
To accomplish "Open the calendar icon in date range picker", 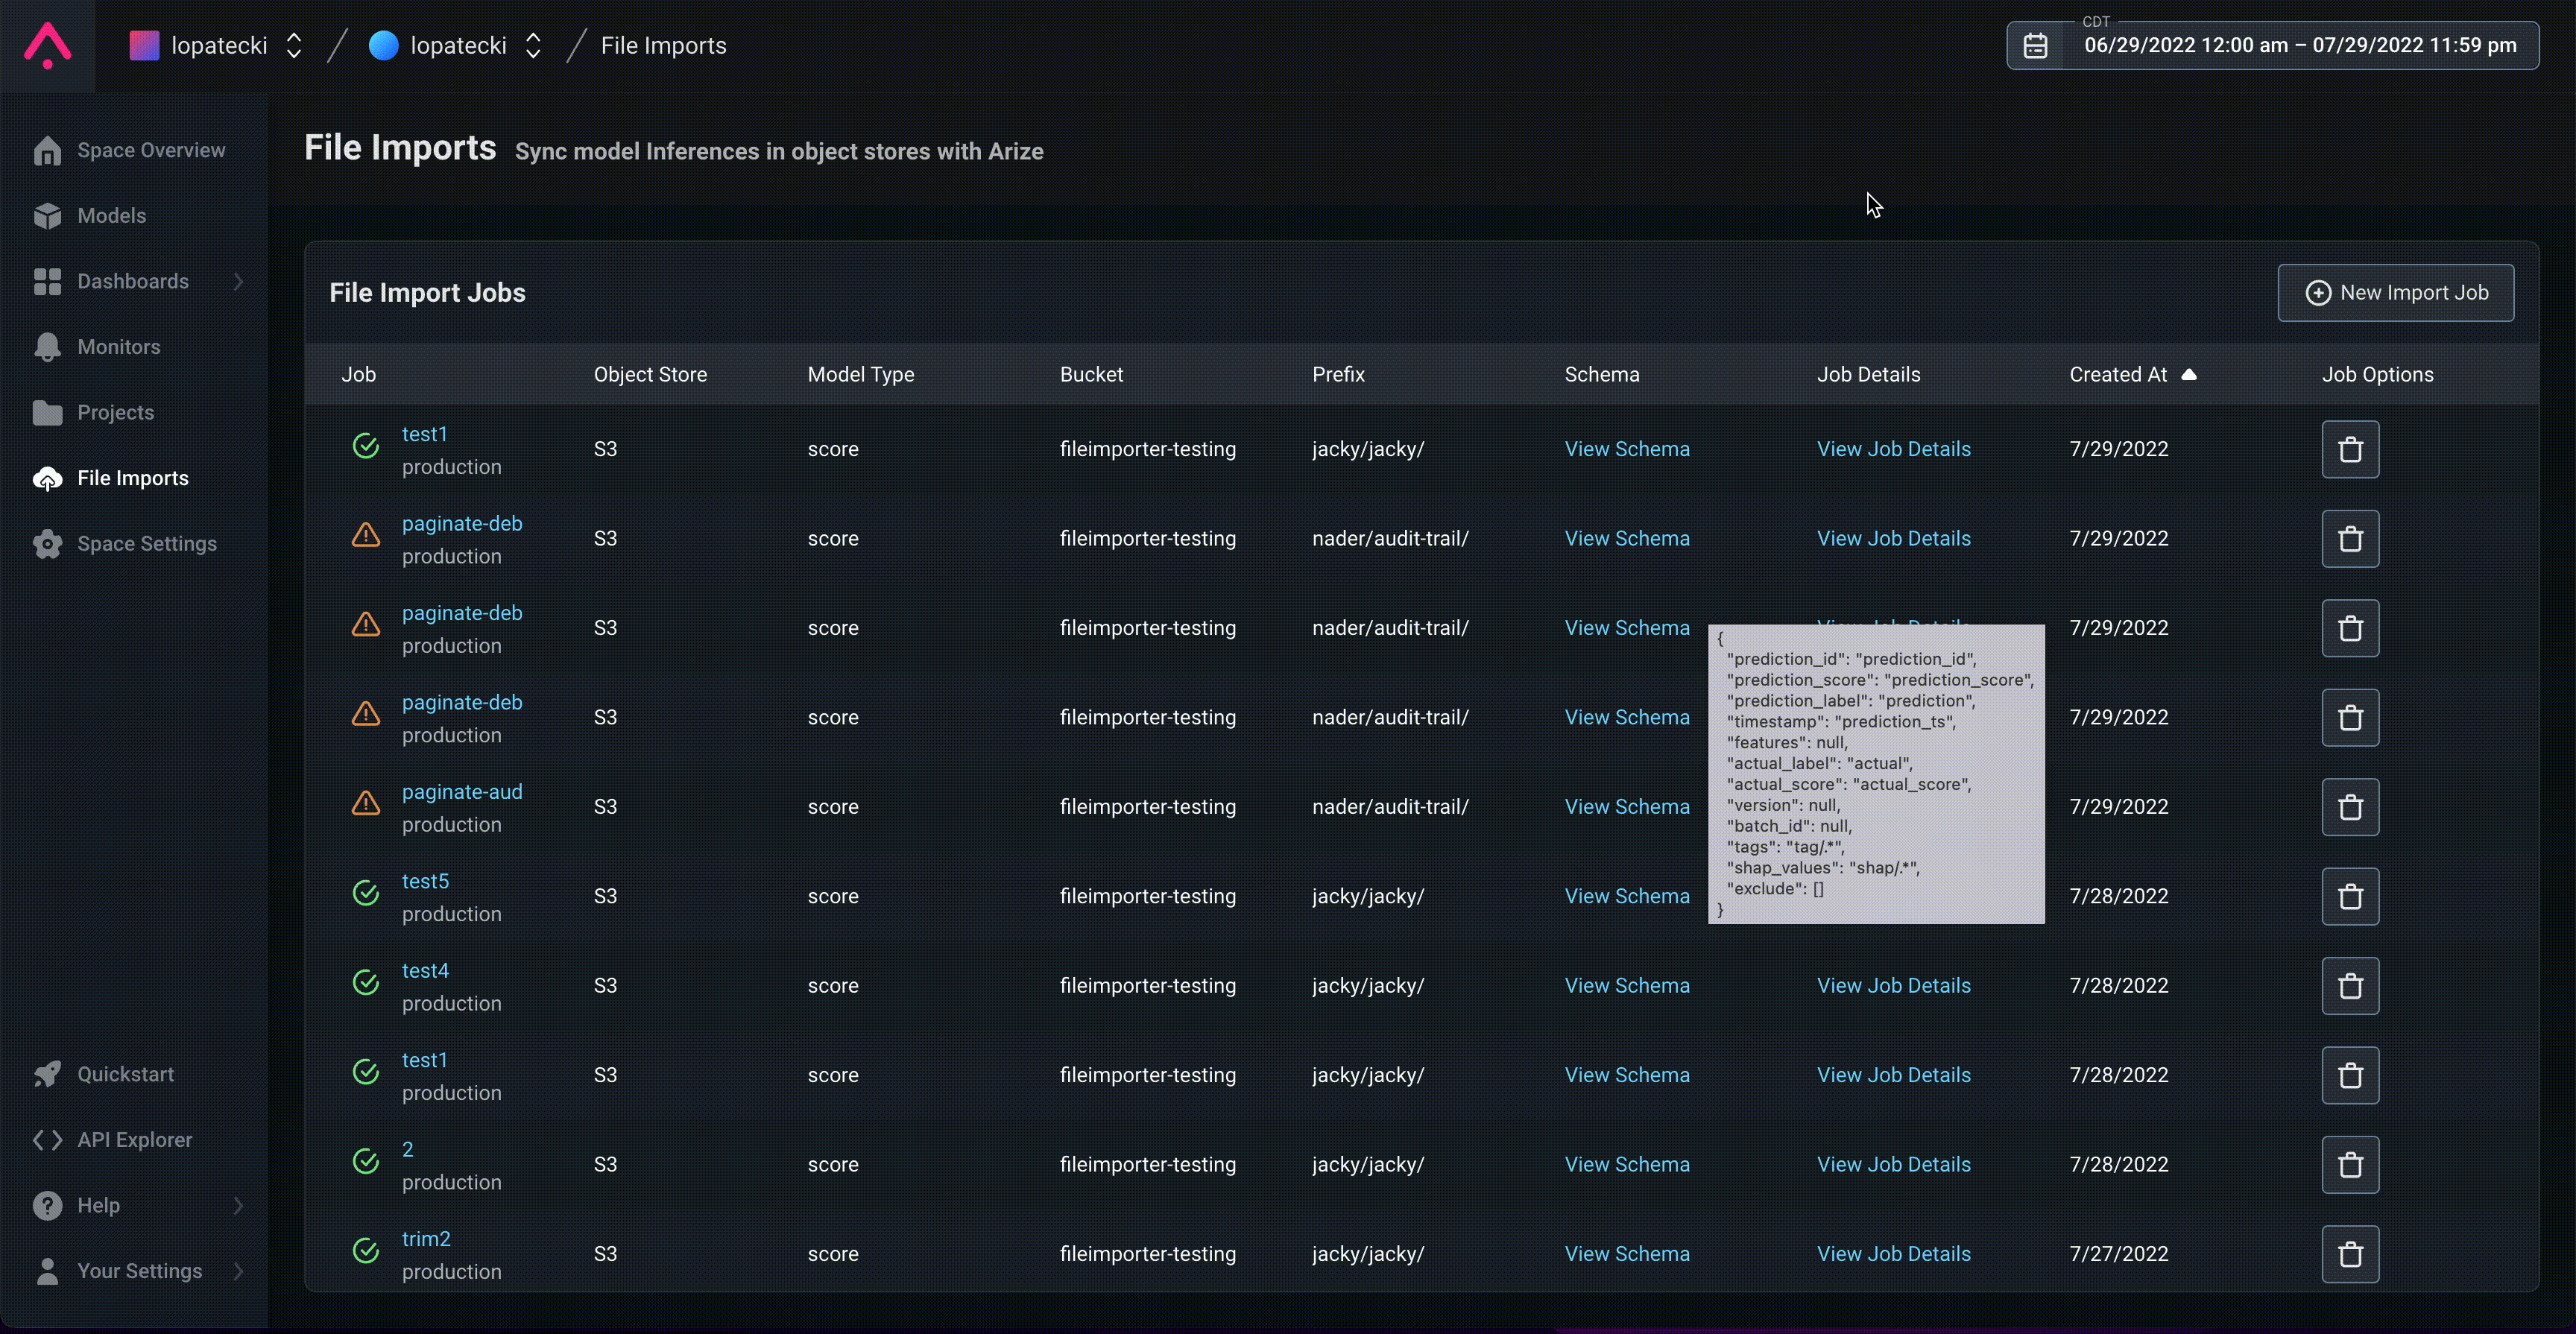I will [2036, 46].
